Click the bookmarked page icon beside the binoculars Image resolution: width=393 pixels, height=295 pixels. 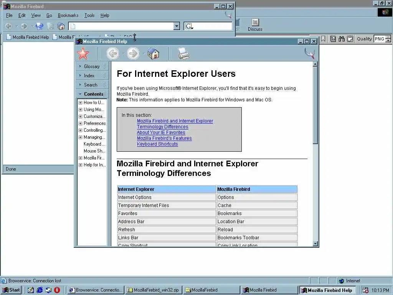[333, 39]
